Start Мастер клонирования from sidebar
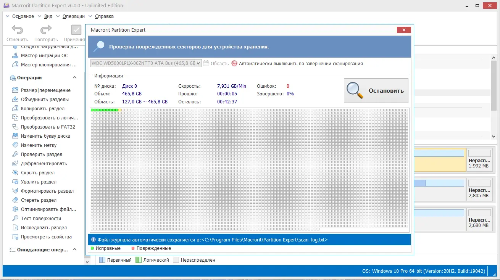The height and width of the screenshot is (280, 500). click(x=45, y=65)
